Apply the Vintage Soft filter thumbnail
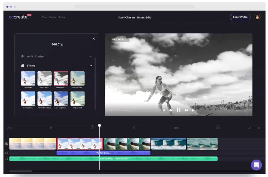The width and height of the screenshot is (268, 177). pos(77,99)
